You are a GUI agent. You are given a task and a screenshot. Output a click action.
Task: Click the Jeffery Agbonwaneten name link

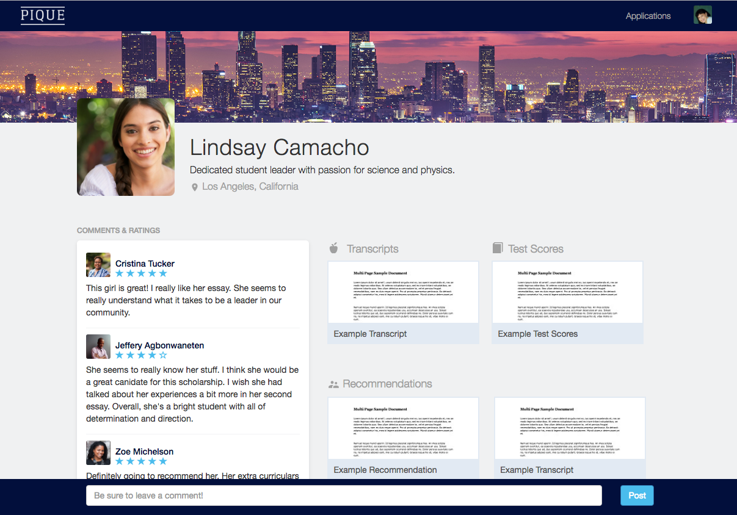(x=159, y=345)
